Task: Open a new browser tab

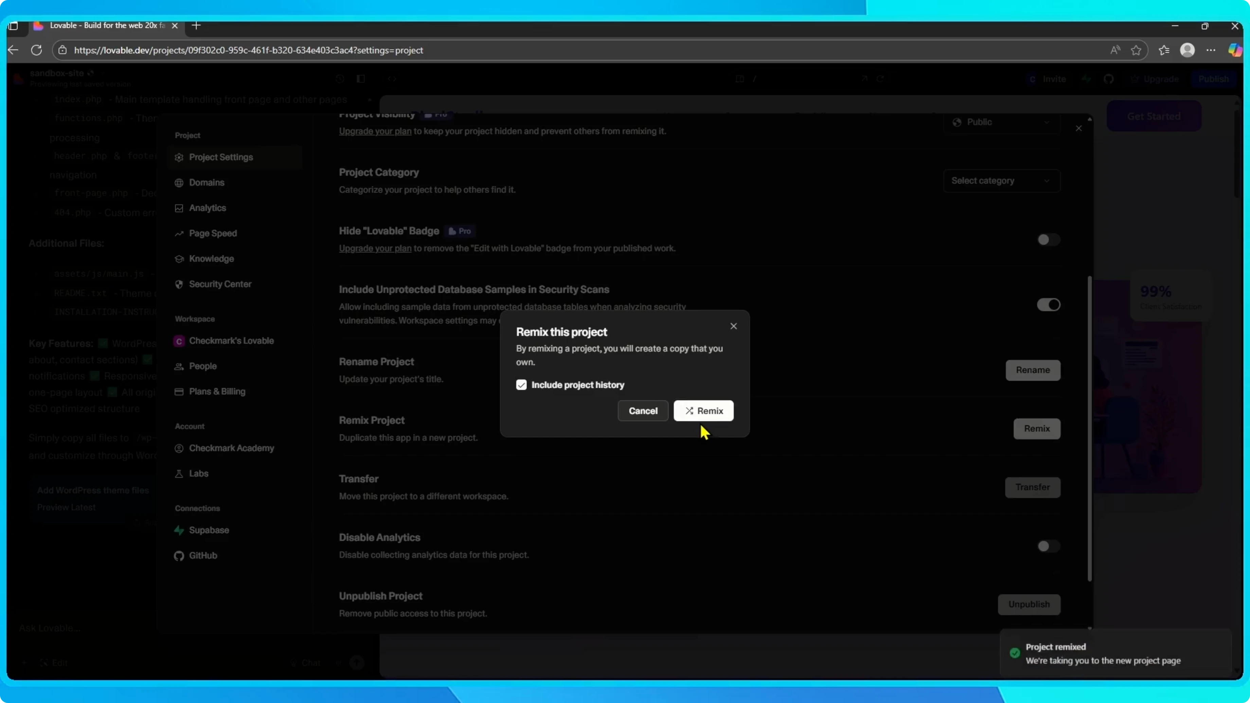Action: click(x=196, y=25)
